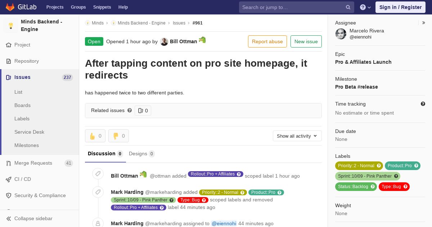The height and width of the screenshot is (227, 432).
Task: Click the Minds Backend project lightbulb avatar
Action: point(11,26)
